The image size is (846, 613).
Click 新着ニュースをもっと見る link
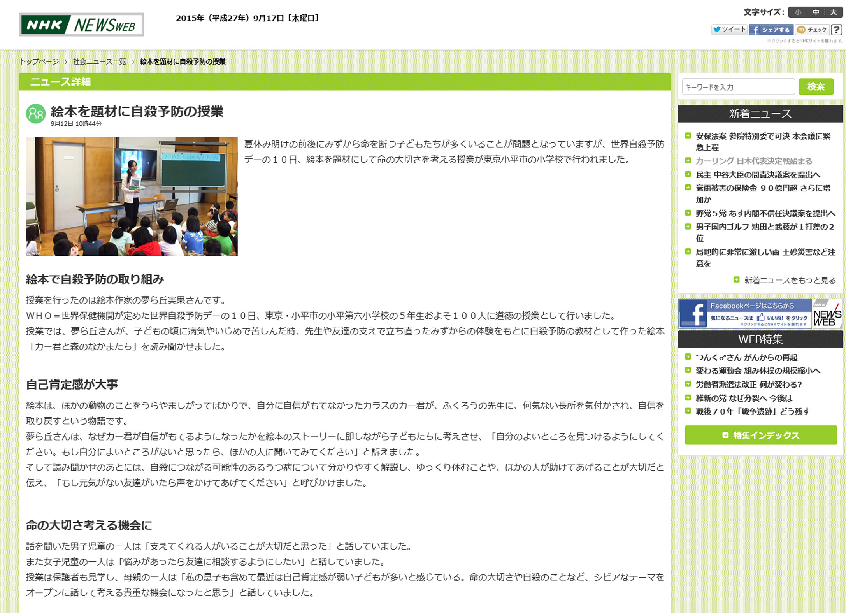(x=790, y=280)
